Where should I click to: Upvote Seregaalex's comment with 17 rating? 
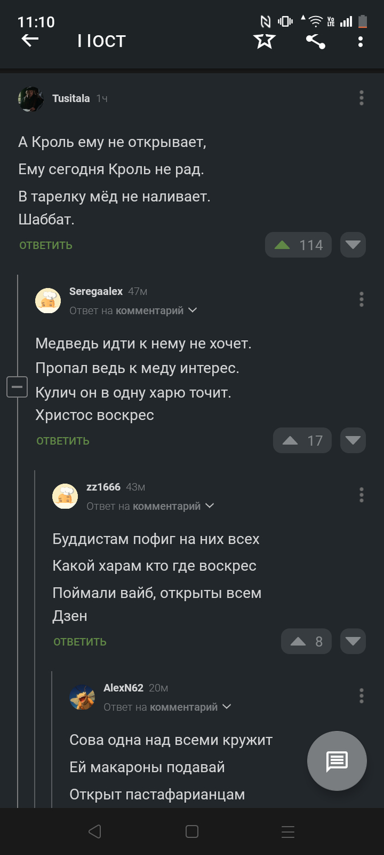point(290,440)
